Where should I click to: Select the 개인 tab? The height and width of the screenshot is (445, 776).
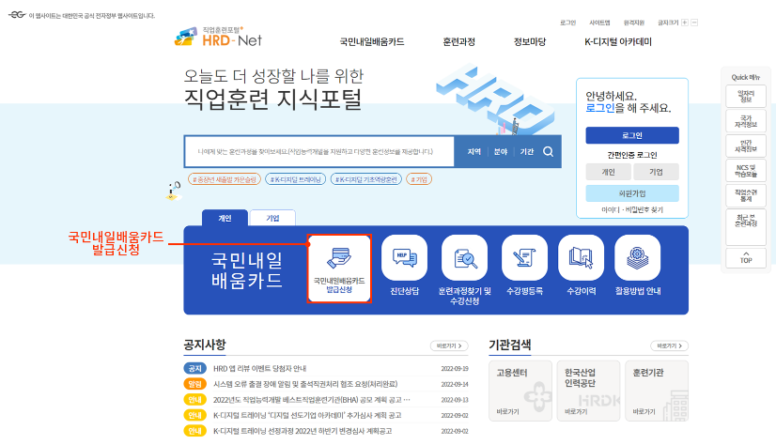pyautogui.click(x=225, y=218)
